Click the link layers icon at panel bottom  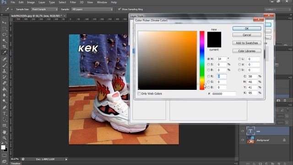tap(248, 164)
